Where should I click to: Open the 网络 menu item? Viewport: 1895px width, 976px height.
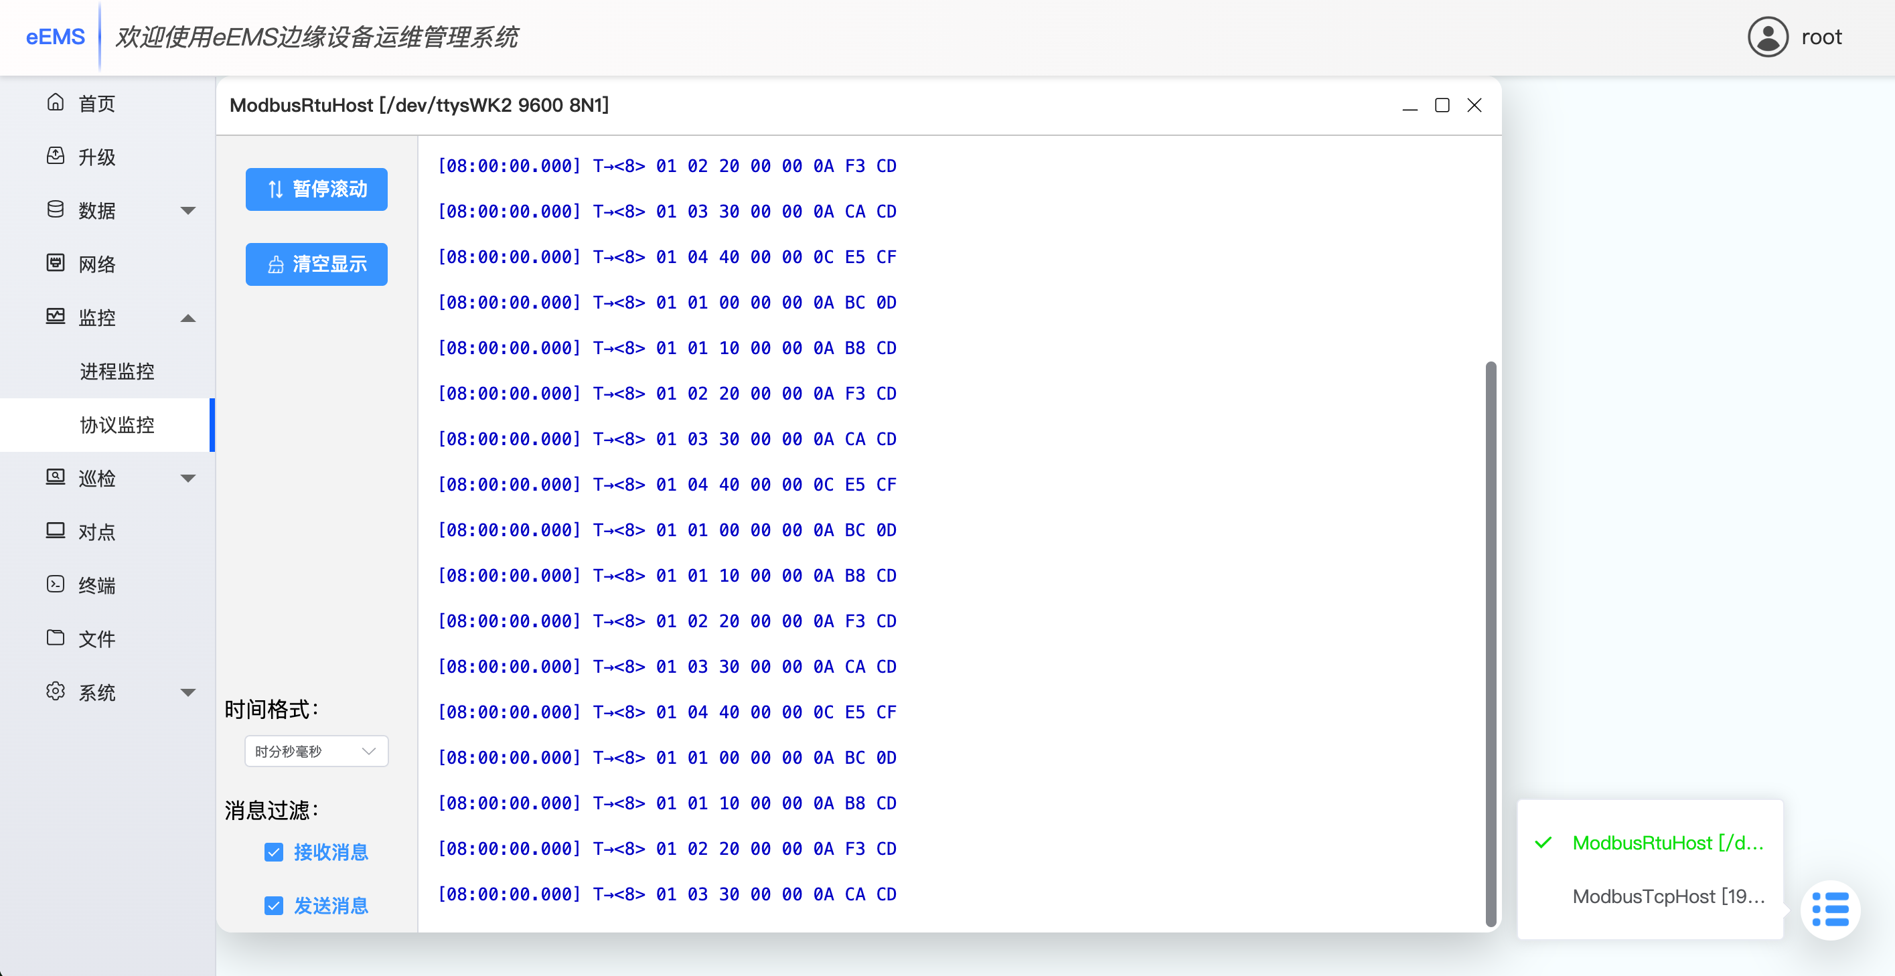[x=107, y=264]
